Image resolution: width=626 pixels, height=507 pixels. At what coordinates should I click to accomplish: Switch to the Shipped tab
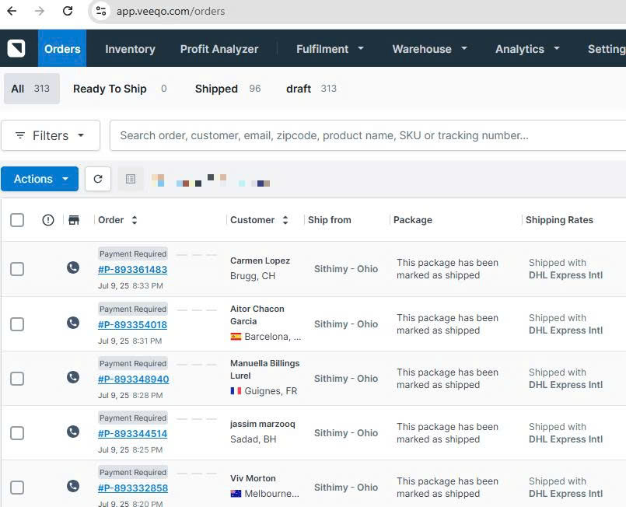click(x=216, y=89)
